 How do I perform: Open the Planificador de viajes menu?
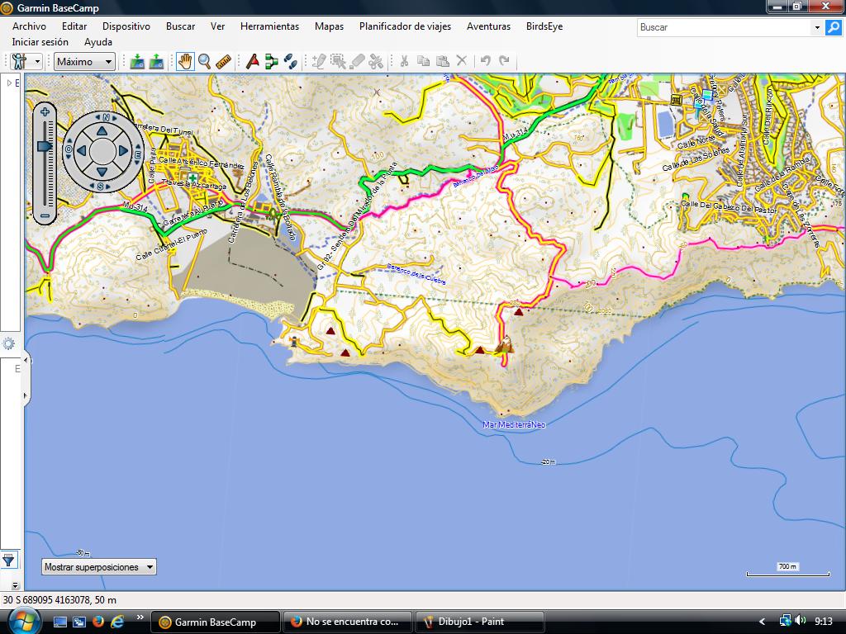coord(405,26)
